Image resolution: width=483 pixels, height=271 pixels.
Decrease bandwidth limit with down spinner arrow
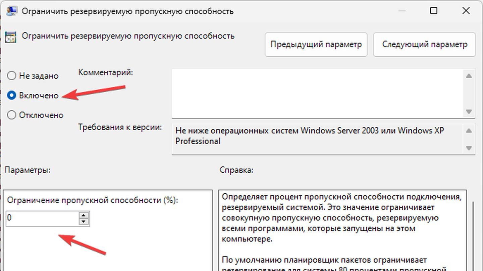coord(84,222)
